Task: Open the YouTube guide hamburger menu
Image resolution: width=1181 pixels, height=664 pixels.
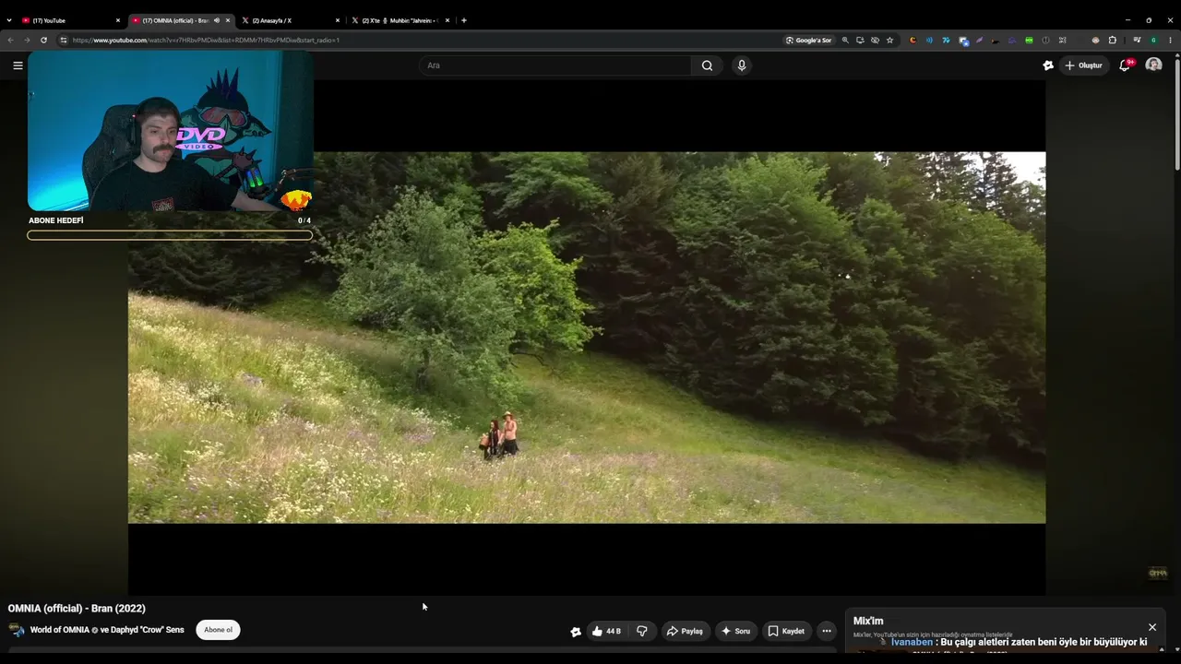Action: (x=18, y=65)
